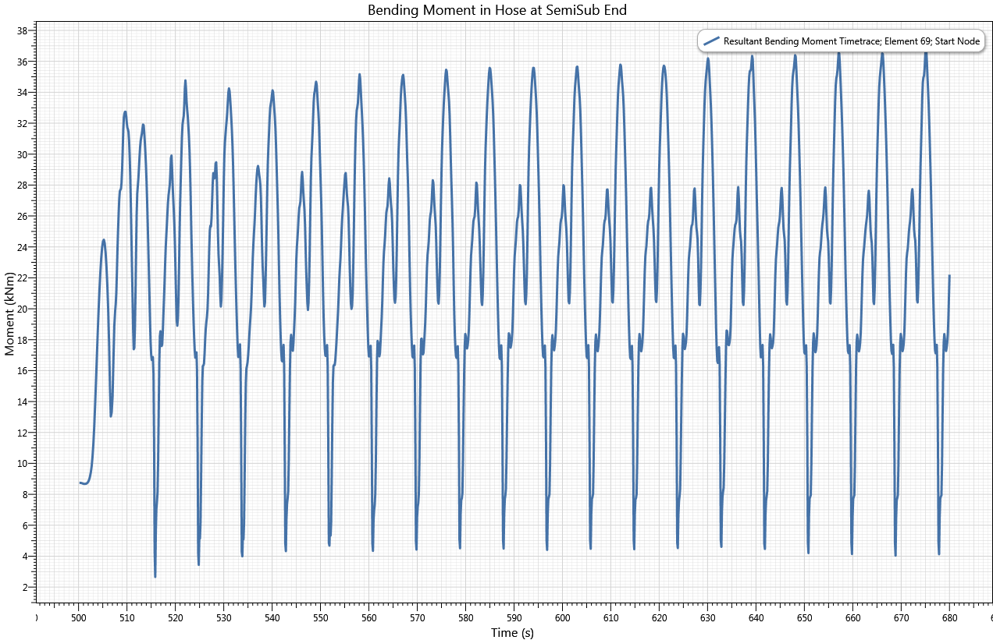
Task: Click the 630 tick label on time axis
Action: (707, 618)
